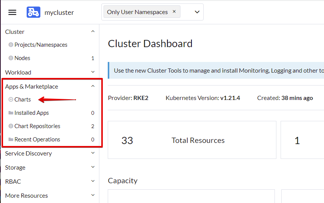The width and height of the screenshot is (324, 203).
Task: Click the globe icon beside Projects/Namespaces
Action: pos(11,44)
